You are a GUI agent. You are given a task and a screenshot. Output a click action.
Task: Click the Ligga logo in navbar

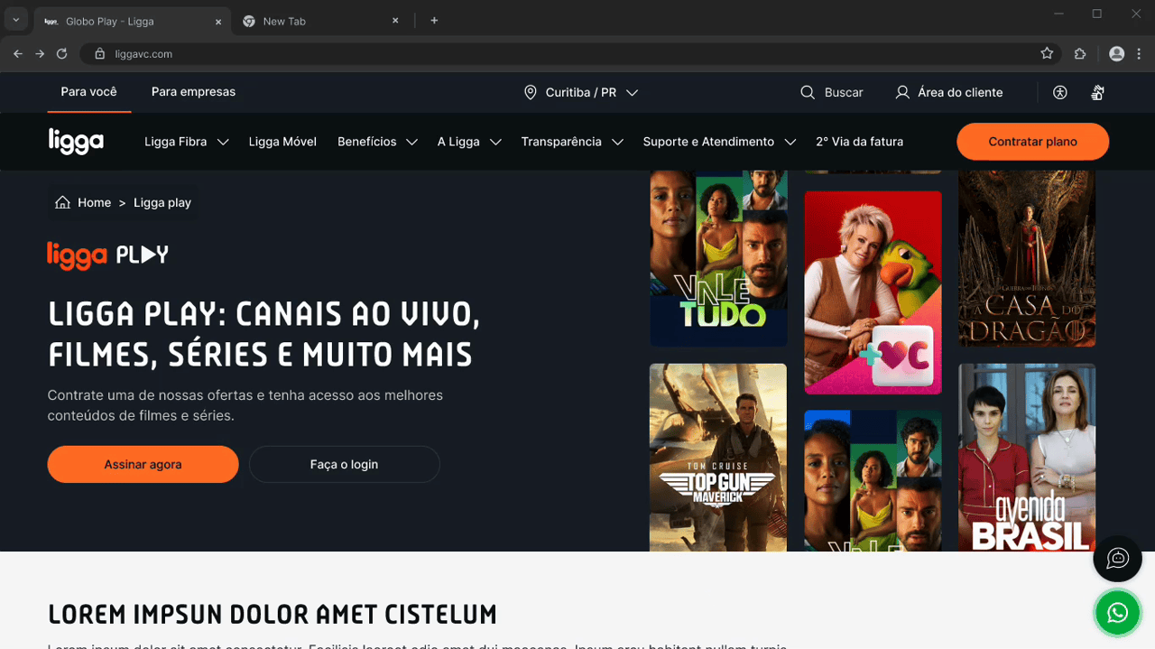point(76,142)
